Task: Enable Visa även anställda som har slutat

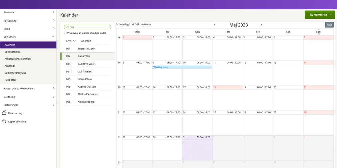Action: coord(65,33)
